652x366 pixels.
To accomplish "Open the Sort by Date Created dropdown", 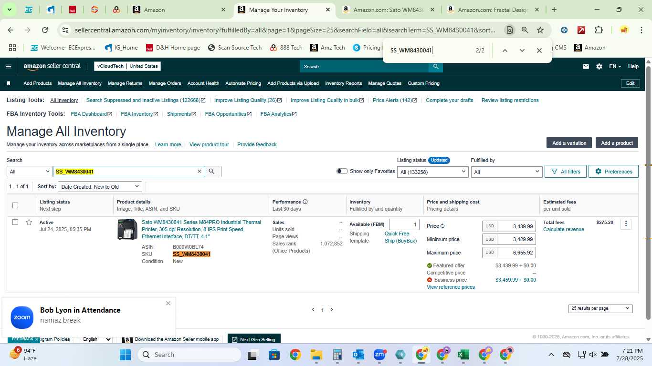I will 100,187.
